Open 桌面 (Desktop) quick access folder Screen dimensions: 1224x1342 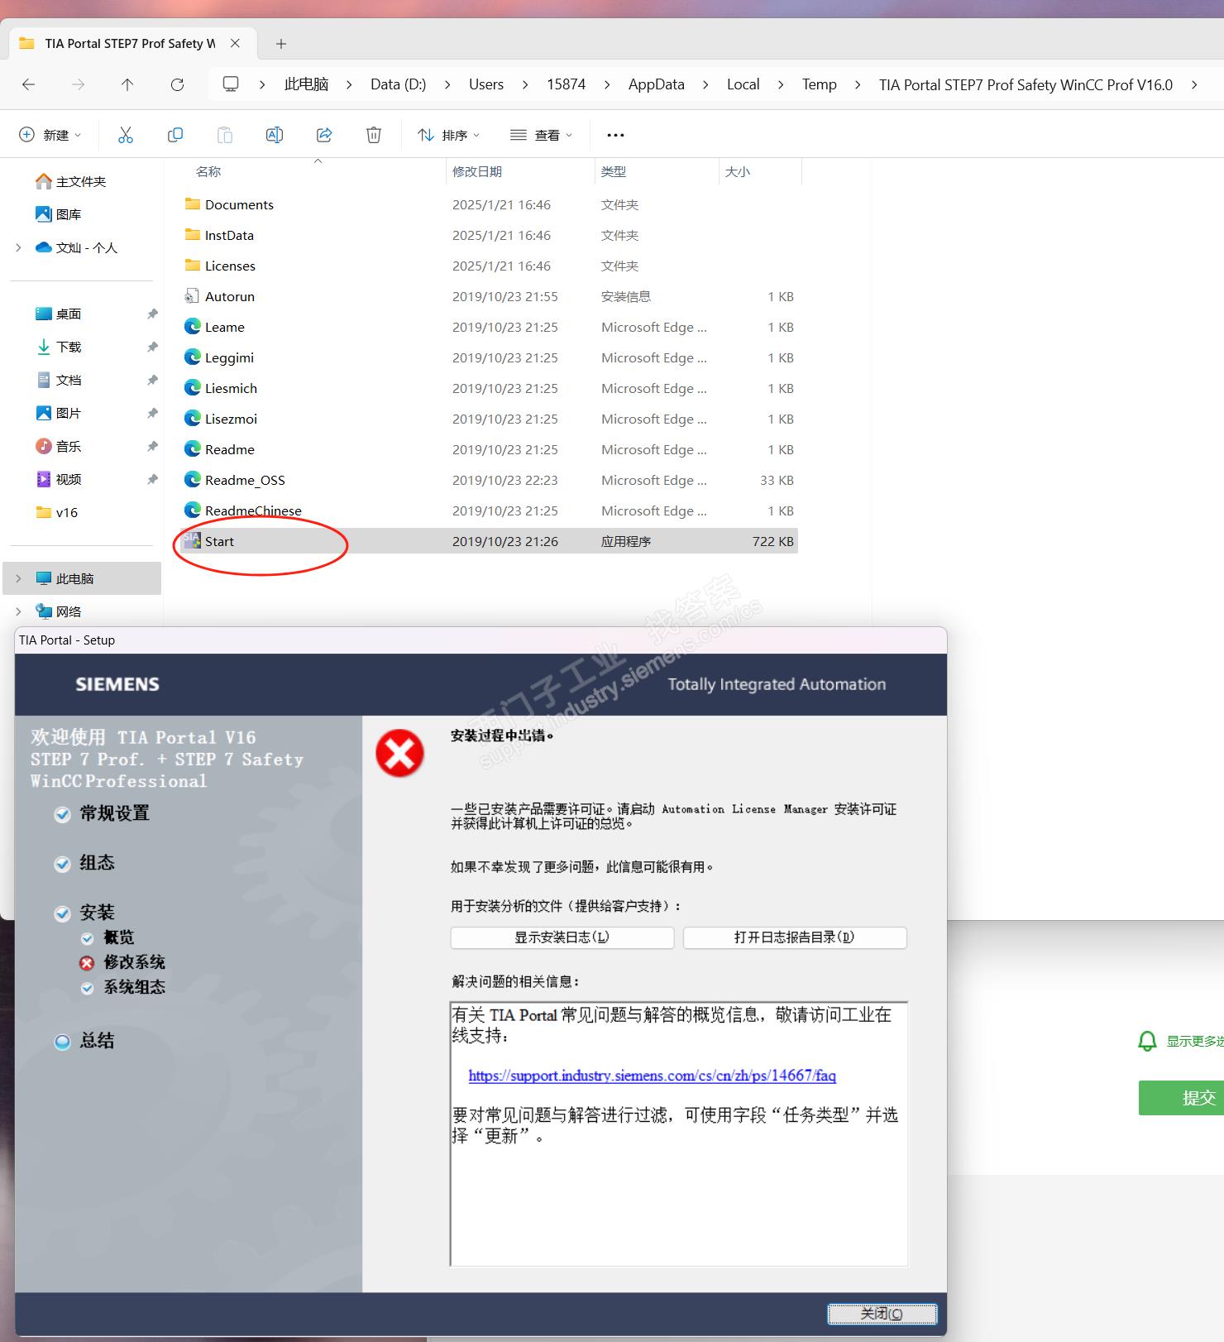(x=59, y=314)
